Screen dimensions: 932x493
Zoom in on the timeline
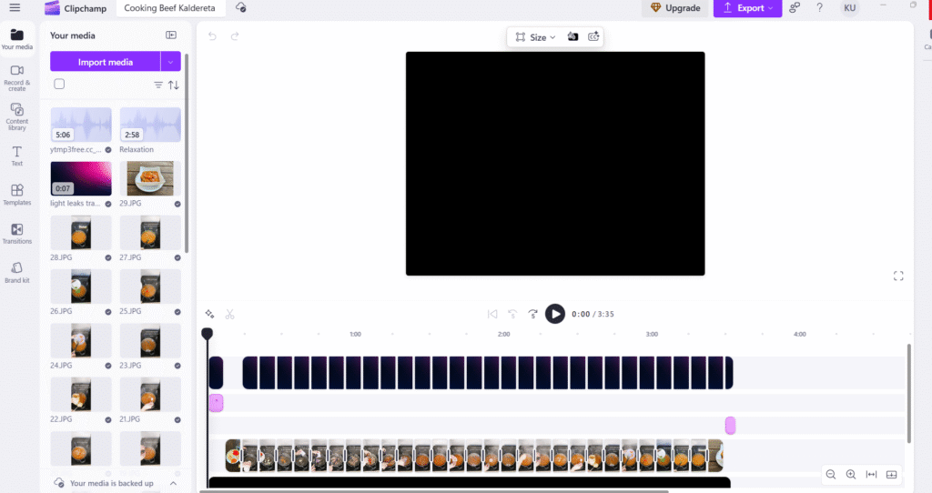click(x=851, y=475)
